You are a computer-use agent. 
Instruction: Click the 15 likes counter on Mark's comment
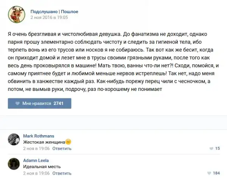(x=218, y=148)
